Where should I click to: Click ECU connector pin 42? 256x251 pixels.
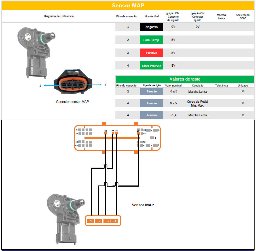(x=138, y=133)
